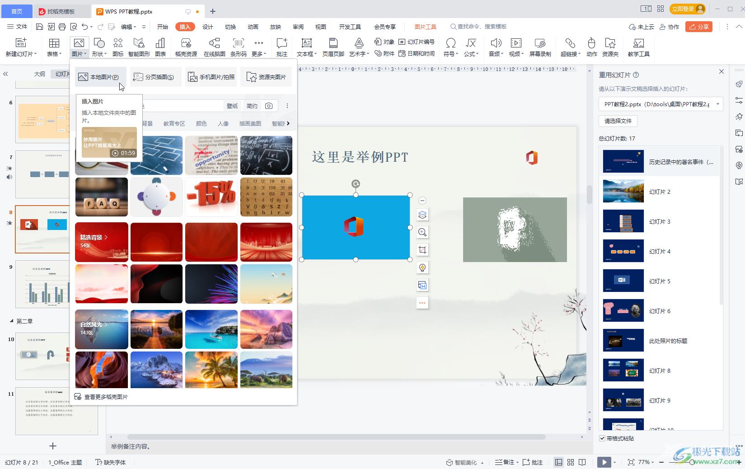Open the 设计 design tab
Screen dimensions: 745x469
click(208, 27)
